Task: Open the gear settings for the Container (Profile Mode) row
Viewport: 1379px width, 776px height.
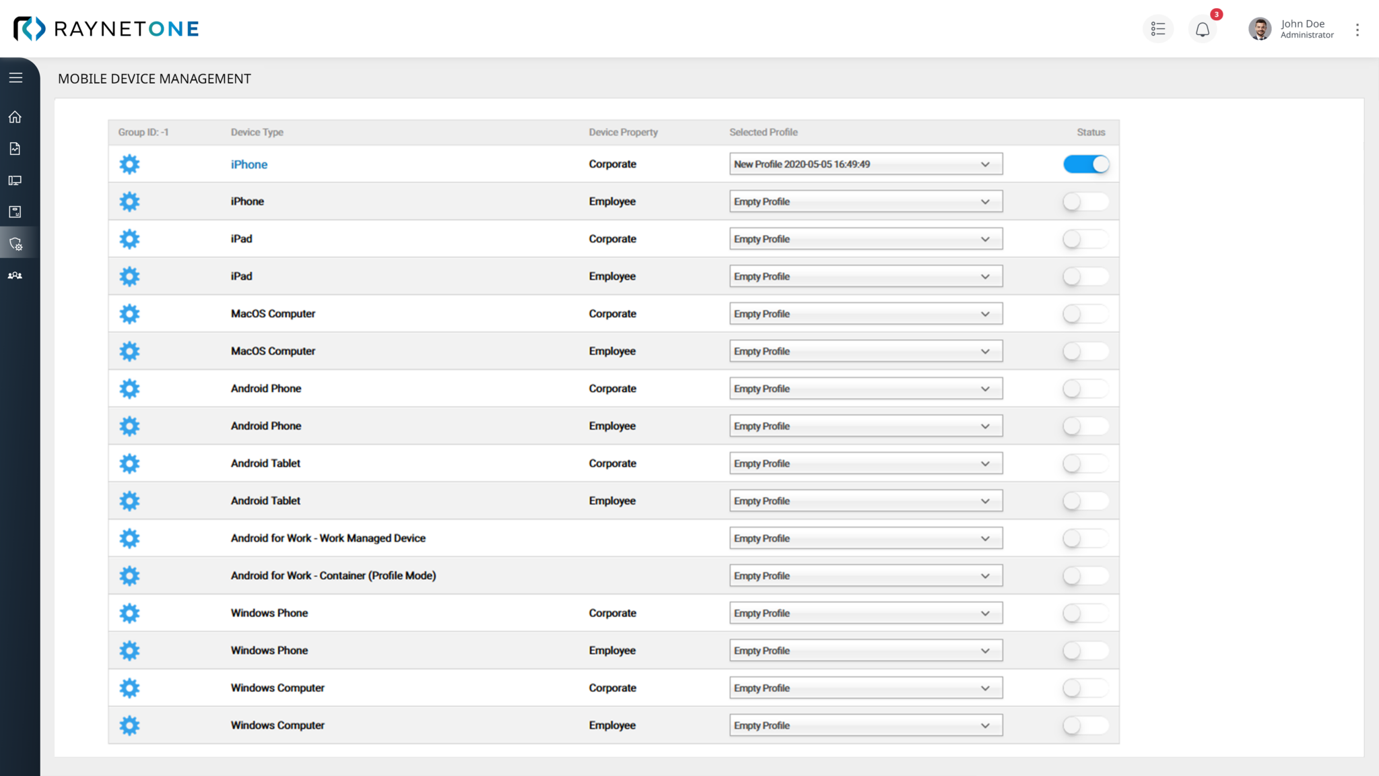Action: (x=129, y=575)
